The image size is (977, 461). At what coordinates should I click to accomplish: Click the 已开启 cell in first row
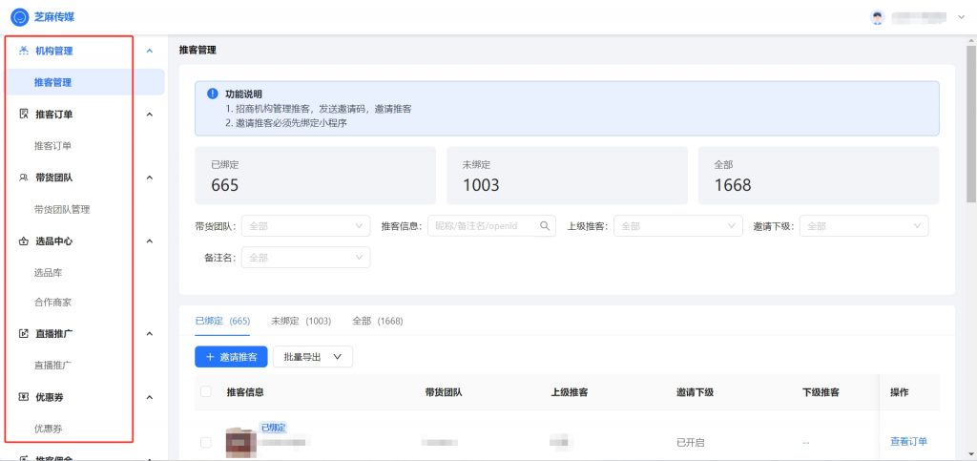(691, 443)
